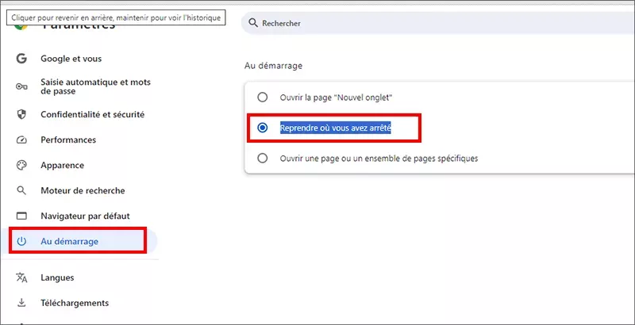Click the Google "G" icon in sidebar
The height and width of the screenshot is (325, 635).
[22, 59]
